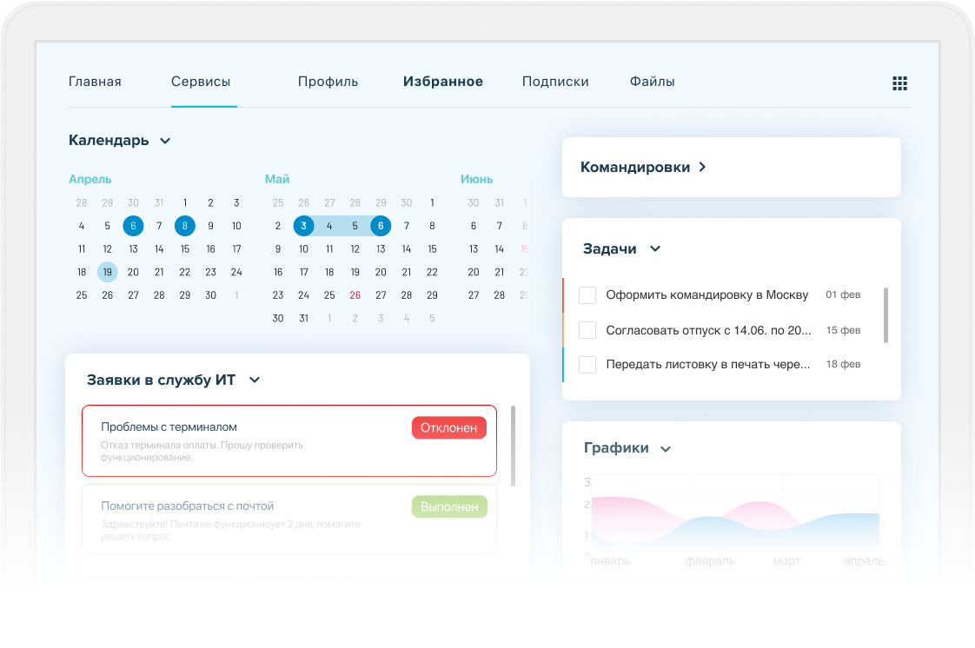Select April 19 in the calendar
Screen dimensions: 975x648
click(x=107, y=272)
